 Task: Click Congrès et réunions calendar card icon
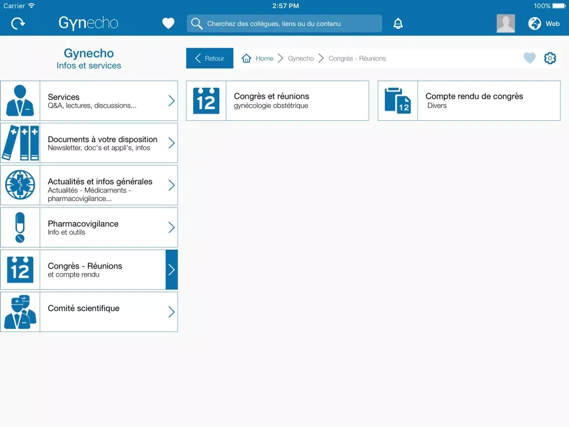click(x=206, y=101)
